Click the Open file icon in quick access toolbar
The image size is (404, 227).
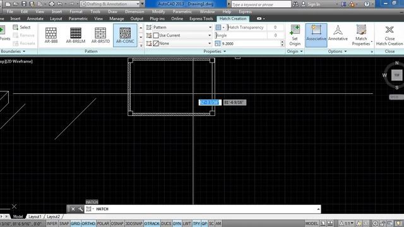pyautogui.click(x=15, y=4)
